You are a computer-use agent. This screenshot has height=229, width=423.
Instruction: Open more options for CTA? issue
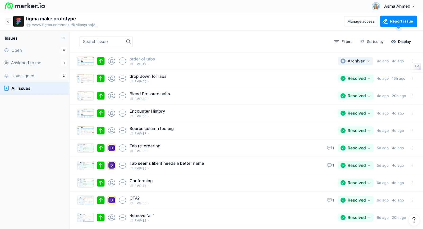tap(412, 200)
